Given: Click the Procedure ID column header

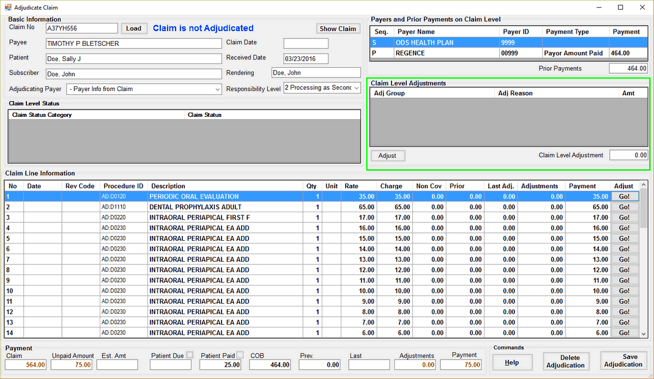Looking at the screenshot, I should pyautogui.click(x=123, y=186).
